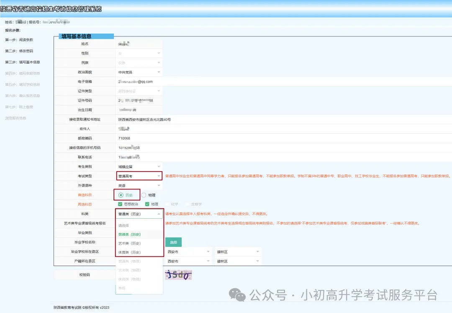Open the 民族 dropdown
Image resolution: width=452 pixels, height=313 pixels.
[x=139, y=62]
